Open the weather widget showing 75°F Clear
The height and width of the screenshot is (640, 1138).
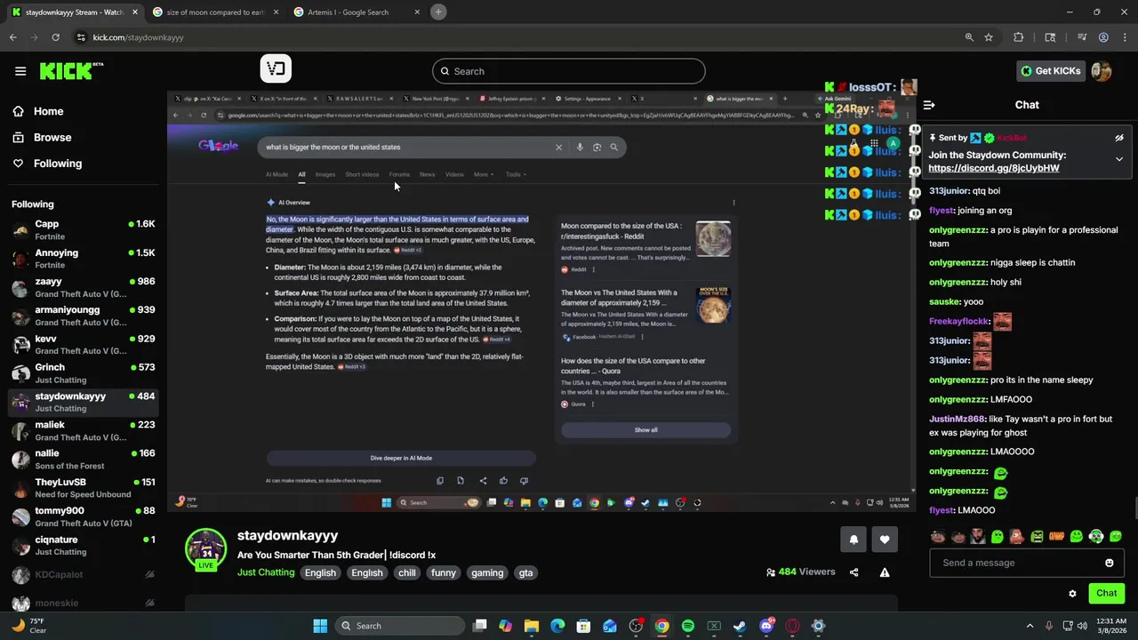28,626
